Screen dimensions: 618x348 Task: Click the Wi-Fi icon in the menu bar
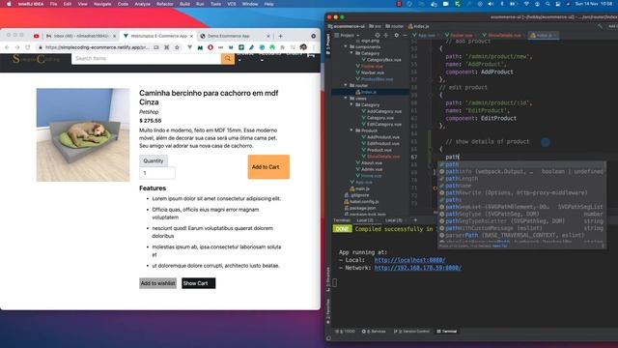click(526, 4)
